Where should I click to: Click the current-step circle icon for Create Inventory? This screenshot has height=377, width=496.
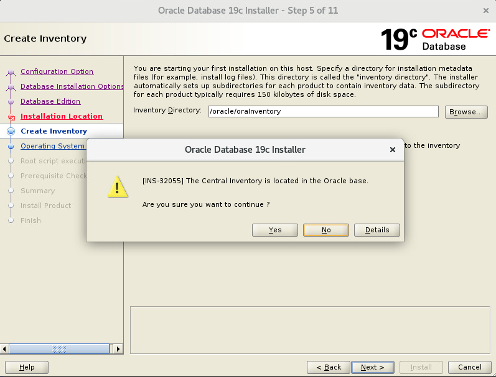tap(11, 131)
